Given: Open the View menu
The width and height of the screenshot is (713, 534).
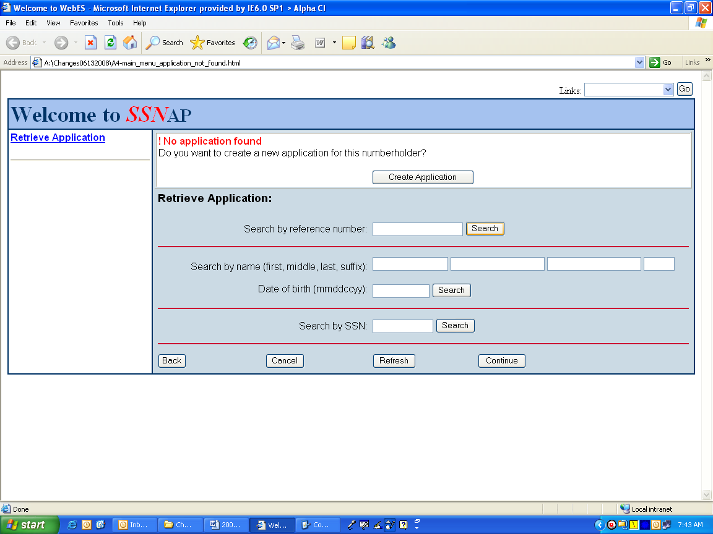Looking at the screenshot, I should [54, 23].
